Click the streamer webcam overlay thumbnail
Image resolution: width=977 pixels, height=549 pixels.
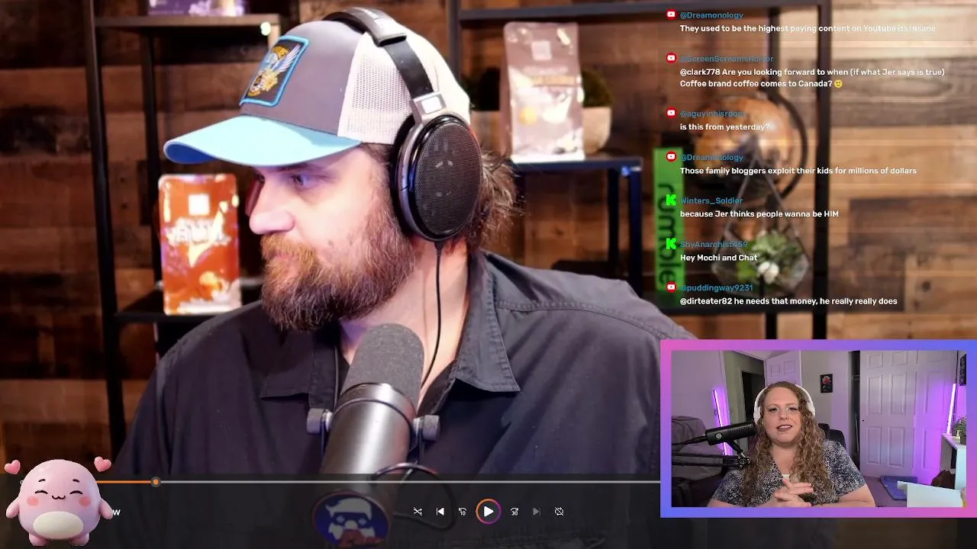(x=818, y=429)
